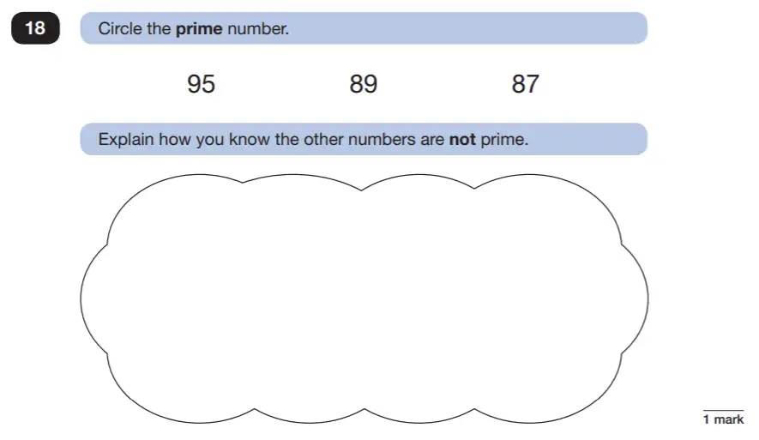Click the word "are" before the bold "not"
Image resolution: width=759 pixels, height=440 pixels.
coord(431,141)
